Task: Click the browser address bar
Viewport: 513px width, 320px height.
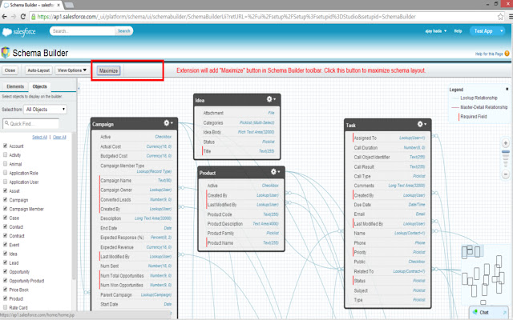Action: point(264,17)
